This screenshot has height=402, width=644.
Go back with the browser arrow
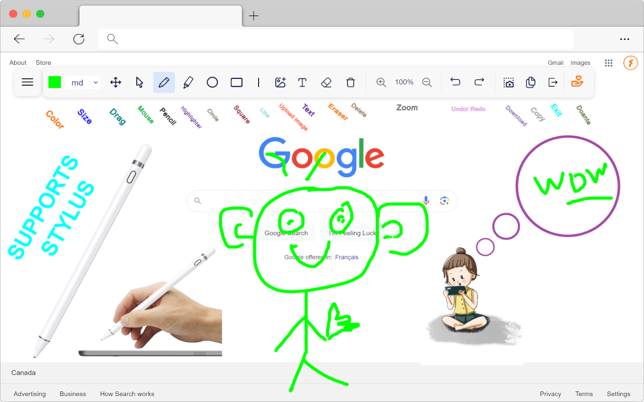19,39
